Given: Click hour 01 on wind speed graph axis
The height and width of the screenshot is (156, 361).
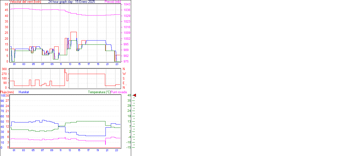Looking at the screenshot, I should click(x=14, y=64).
